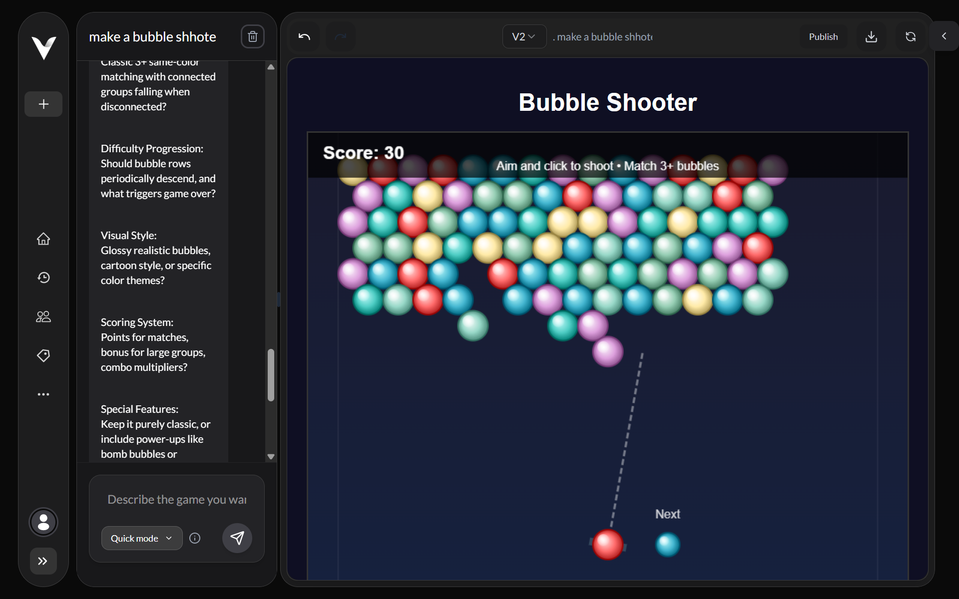Image resolution: width=959 pixels, height=599 pixels.
Task: Click the info icon beside Quick mode
Action: (x=195, y=538)
